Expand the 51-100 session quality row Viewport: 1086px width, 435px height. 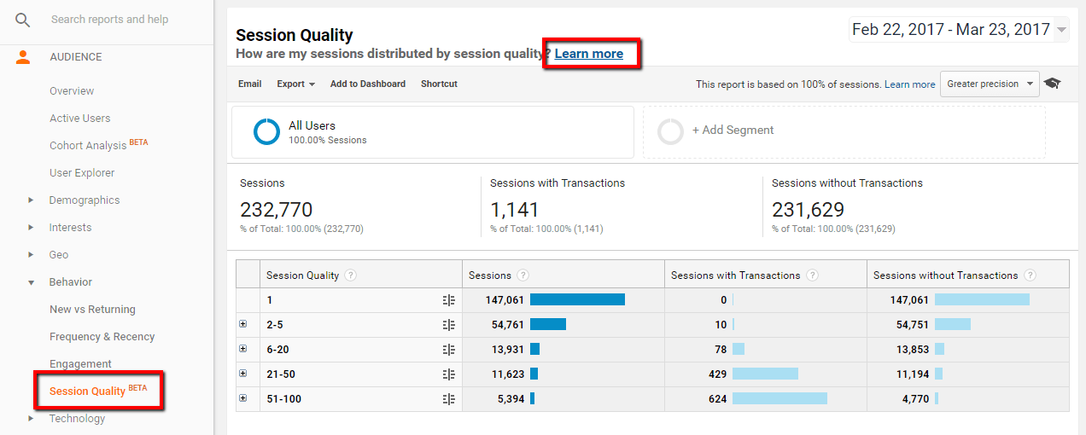[243, 398]
